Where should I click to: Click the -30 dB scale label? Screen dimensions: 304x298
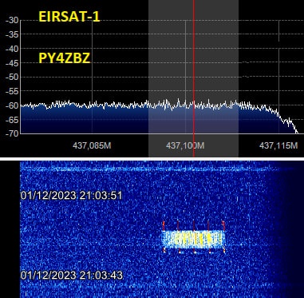(x=12, y=21)
